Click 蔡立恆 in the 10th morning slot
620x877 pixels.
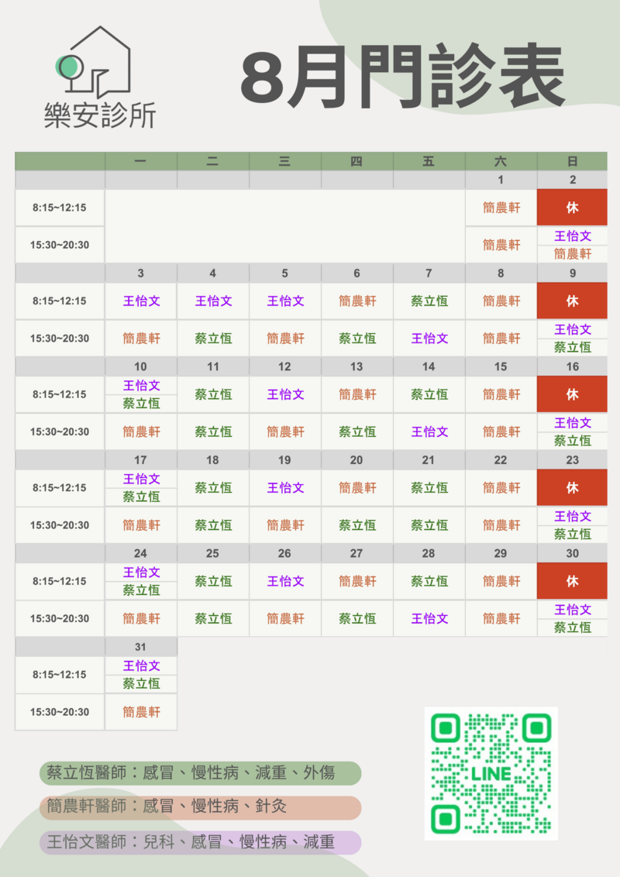142,404
